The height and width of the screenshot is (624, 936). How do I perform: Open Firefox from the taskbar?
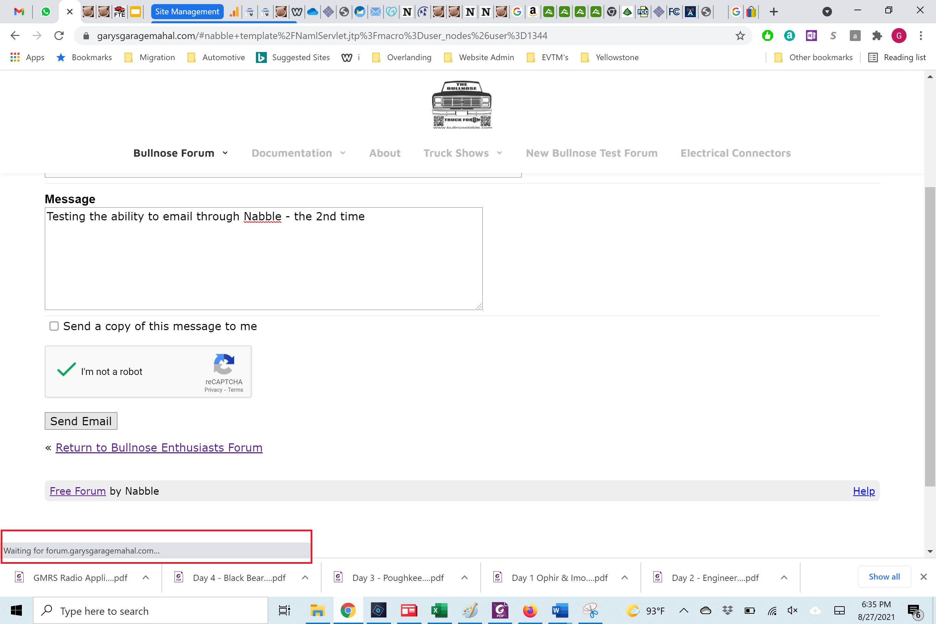point(530,610)
